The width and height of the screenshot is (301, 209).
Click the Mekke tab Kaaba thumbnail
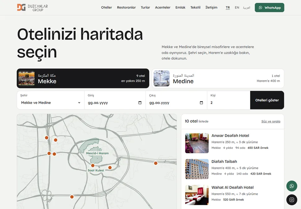26,78
